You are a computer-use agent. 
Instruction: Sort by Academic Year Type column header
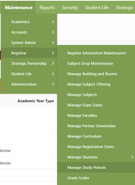36,101
